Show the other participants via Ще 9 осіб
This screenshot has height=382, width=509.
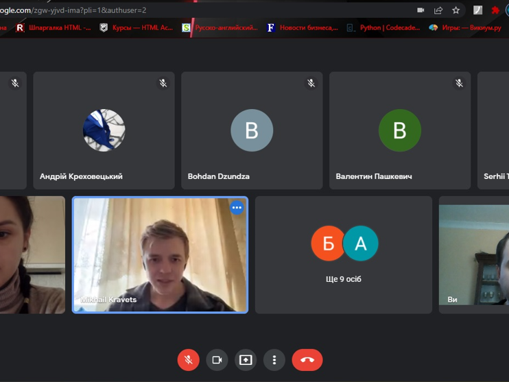click(x=344, y=254)
